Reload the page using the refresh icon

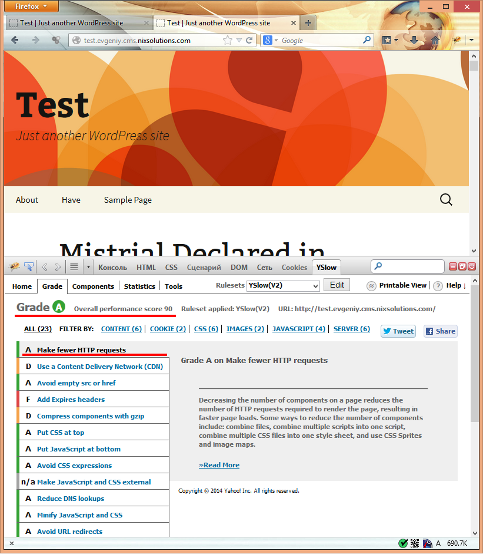click(249, 41)
